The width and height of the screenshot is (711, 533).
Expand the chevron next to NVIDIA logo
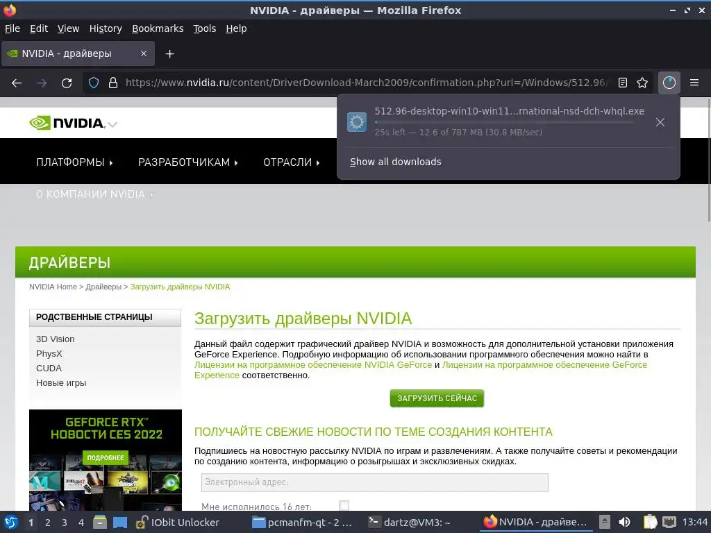112,124
